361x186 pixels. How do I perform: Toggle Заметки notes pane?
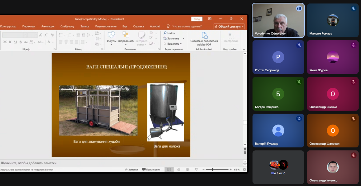(x=131, y=170)
